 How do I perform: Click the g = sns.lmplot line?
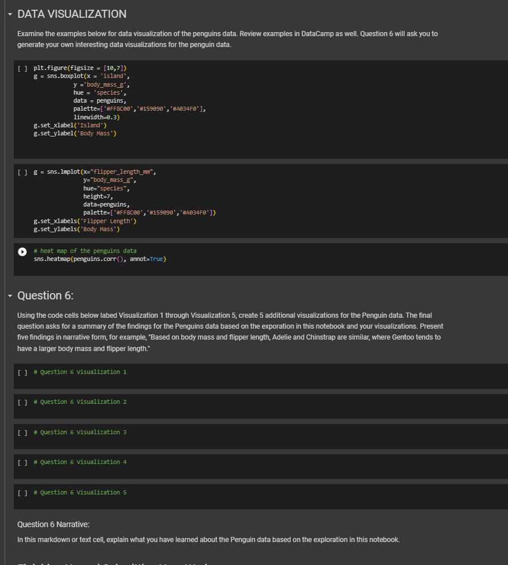[95, 172]
